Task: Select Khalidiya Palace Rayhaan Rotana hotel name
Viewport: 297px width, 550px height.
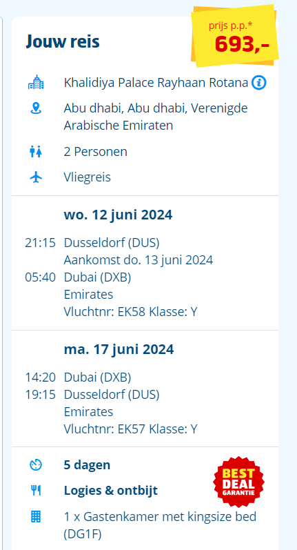Action: pos(156,83)
